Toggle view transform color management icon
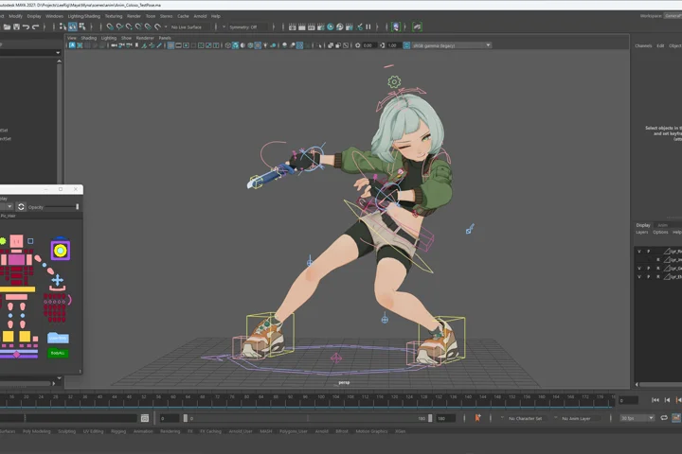Viewport: 682px width, 454px height. click(x=406, y=45)
